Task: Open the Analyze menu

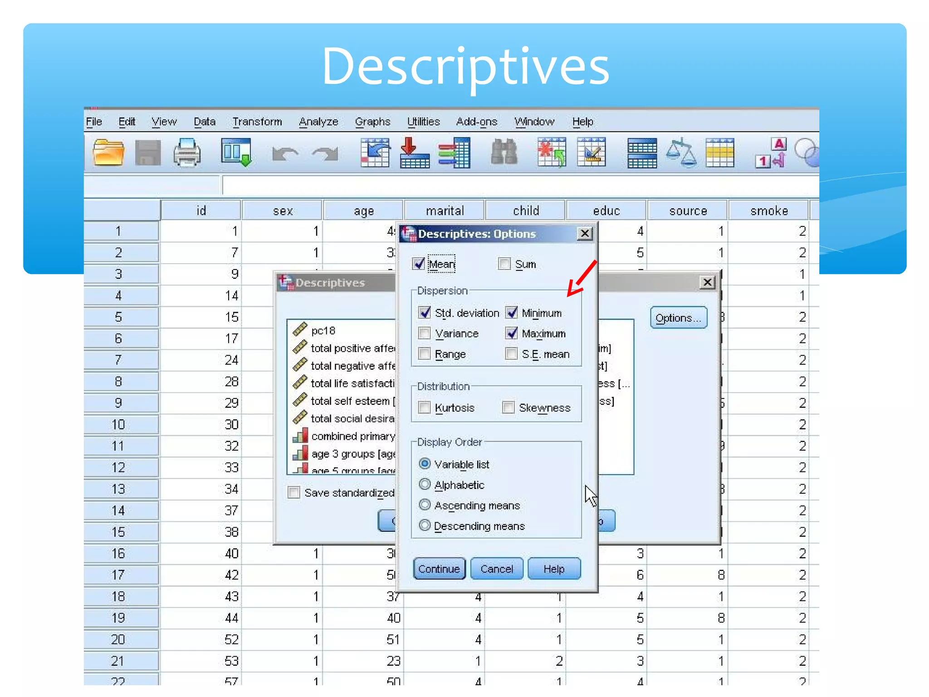Action: (x=318, y=122)
